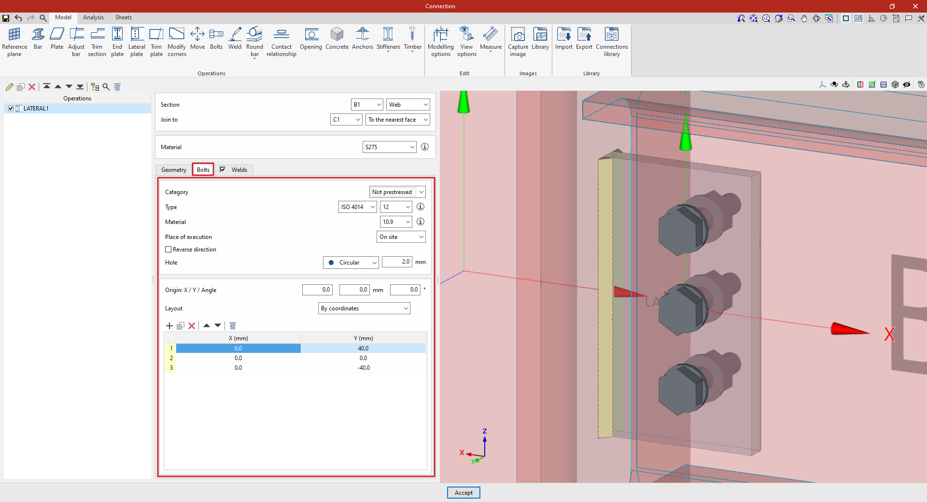Expand the S275 material dropdown

pyautogui.click(x=389, y=147)
